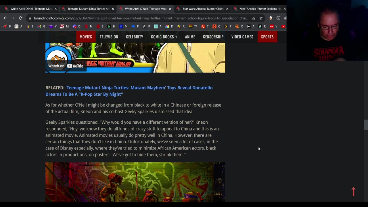Open the VIZ bookmark labeled V

[274, 26]
